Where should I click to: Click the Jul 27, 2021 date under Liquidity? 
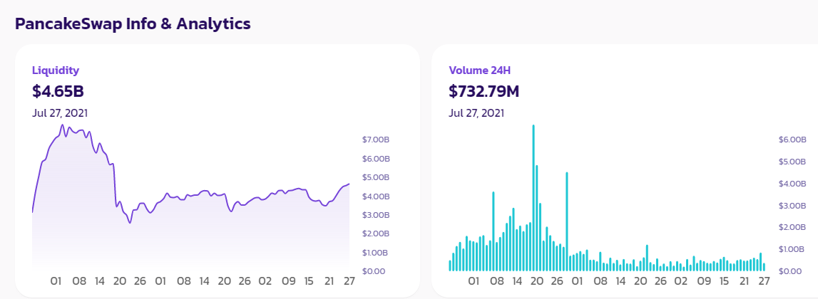pyautogui.click(x=60, y=112)
